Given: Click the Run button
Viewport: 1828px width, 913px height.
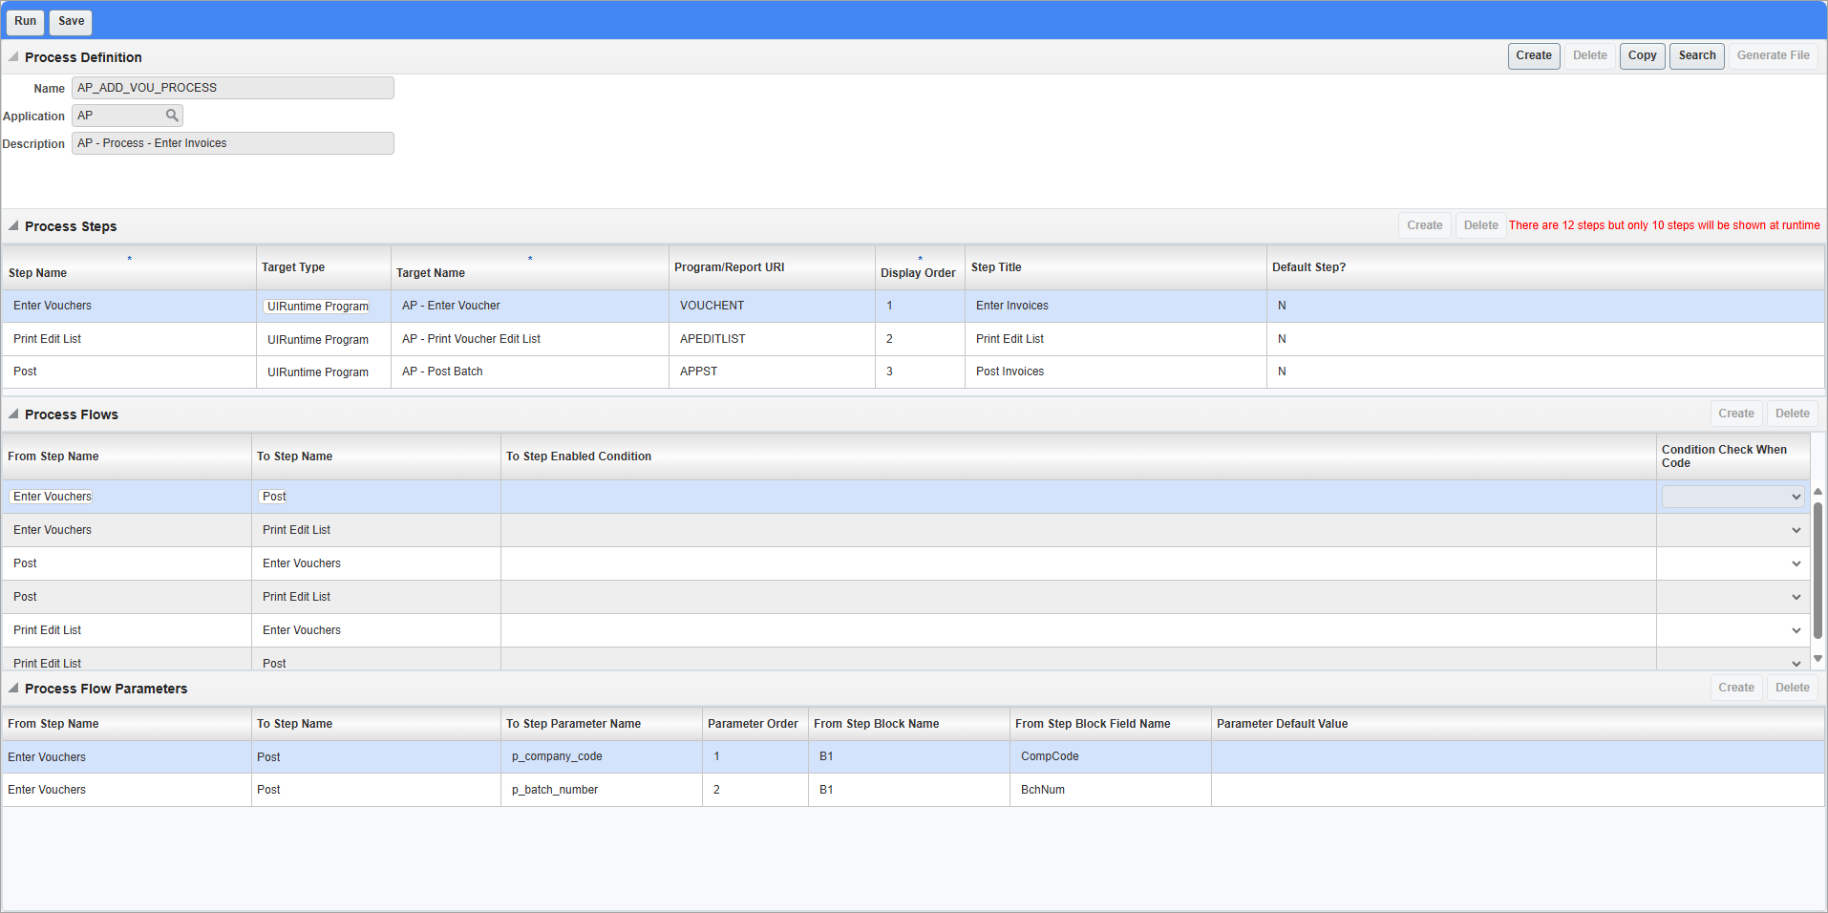Looking at the screenshot, I should (x=26, y=21).
